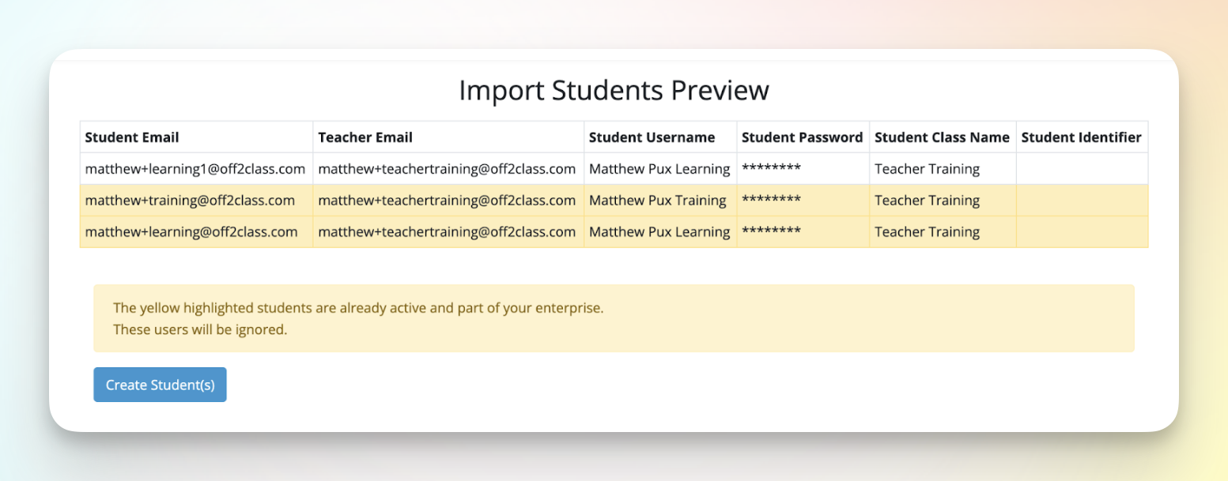The height and width of the screenshot is (481, 1228).
Task: Click the Student Class Name column header
Action: [x=942, y=137]
